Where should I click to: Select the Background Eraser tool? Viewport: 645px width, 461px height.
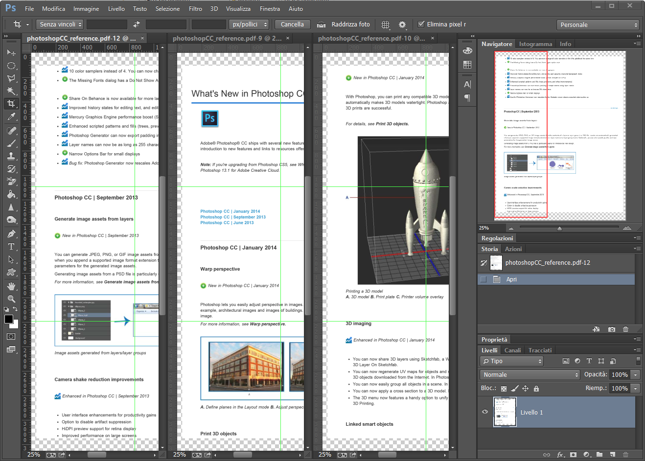pyautogui.click(x=11, y=182)
